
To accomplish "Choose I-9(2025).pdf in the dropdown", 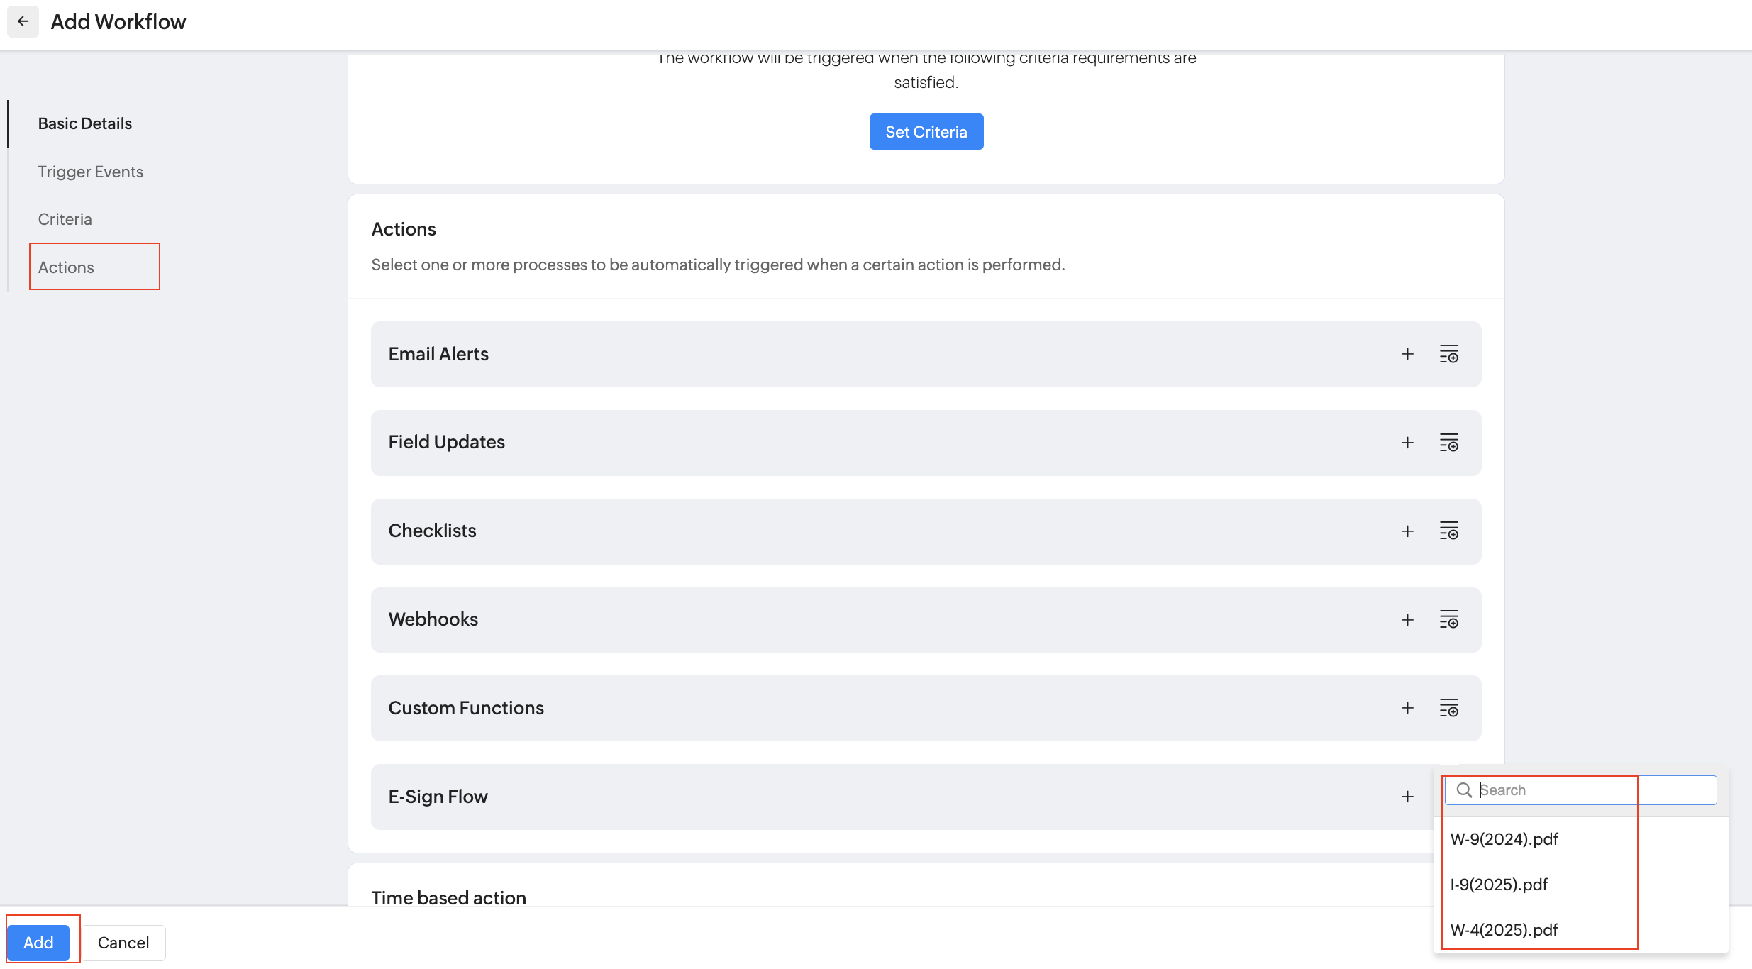I will coord(1499,885).
